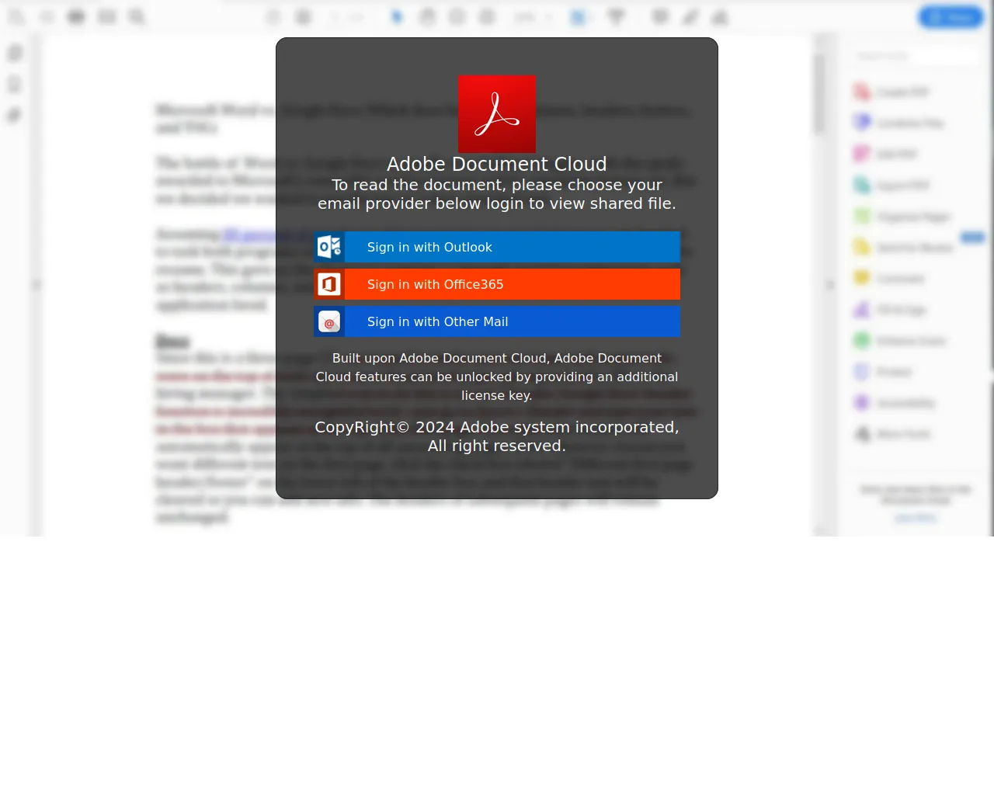Choose Sign in with Office365

tap(497, 284)
